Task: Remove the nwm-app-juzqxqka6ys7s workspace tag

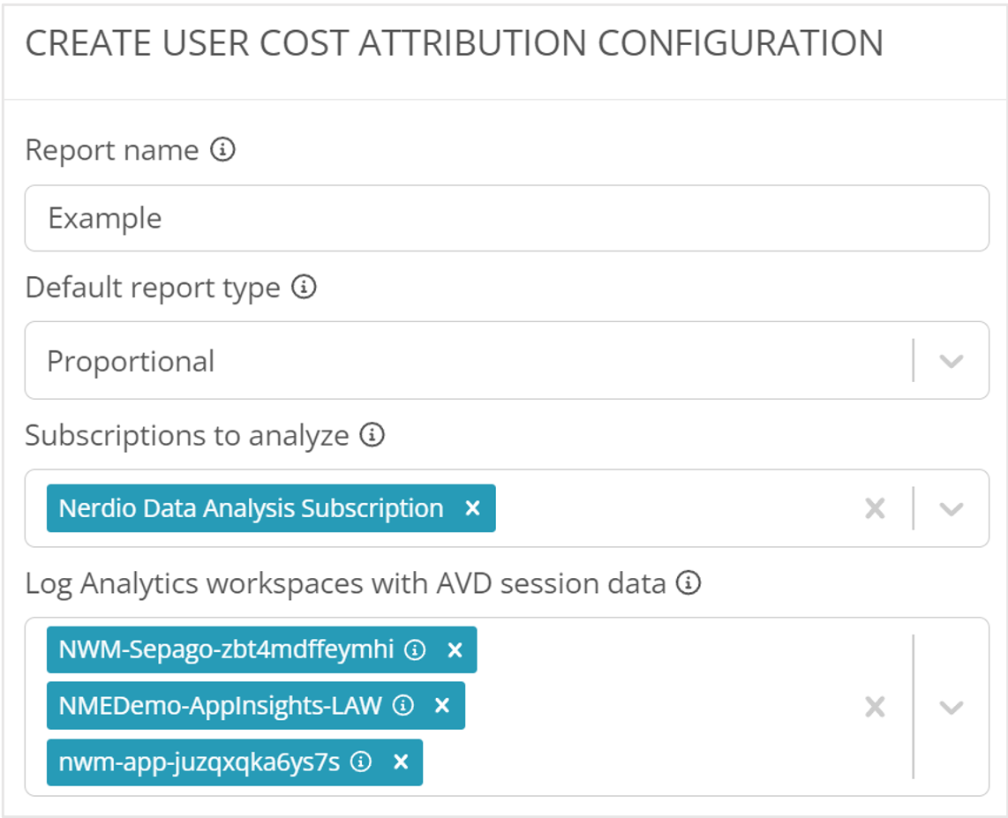Action: (x=401, y=762)
